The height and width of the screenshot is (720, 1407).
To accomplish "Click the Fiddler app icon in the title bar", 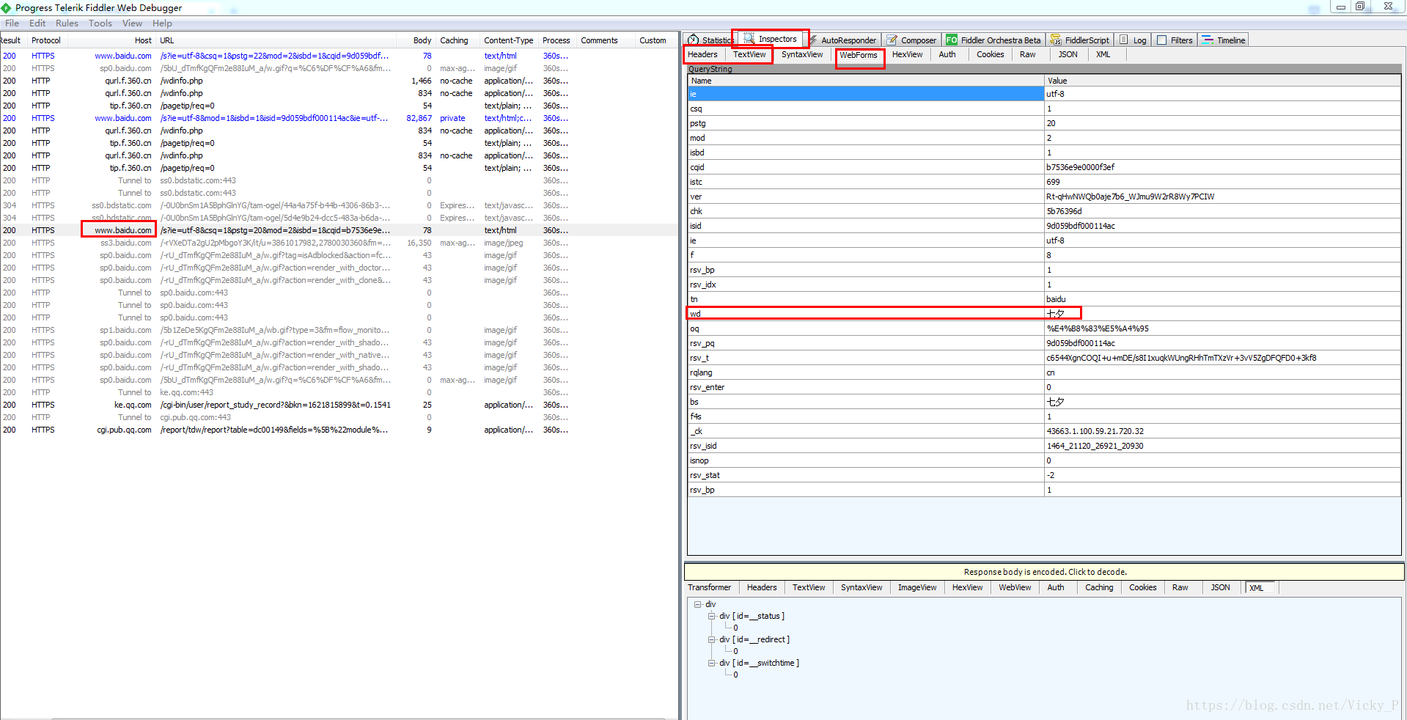I will (6, 8).
